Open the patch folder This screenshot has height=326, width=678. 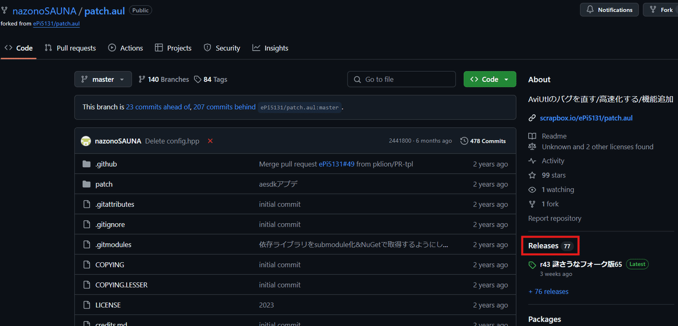pos(104,184)
